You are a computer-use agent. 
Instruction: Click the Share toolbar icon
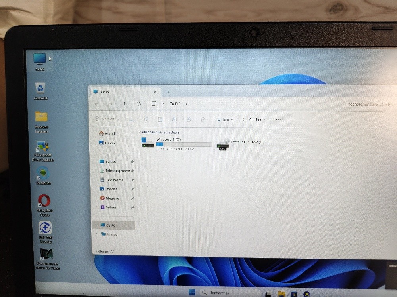pos(189,119)
